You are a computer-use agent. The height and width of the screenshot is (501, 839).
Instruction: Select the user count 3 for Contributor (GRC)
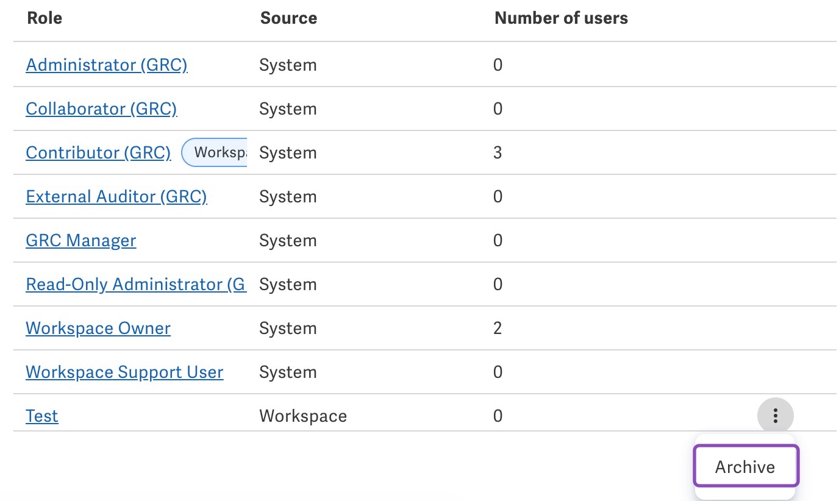coord(498,152)
